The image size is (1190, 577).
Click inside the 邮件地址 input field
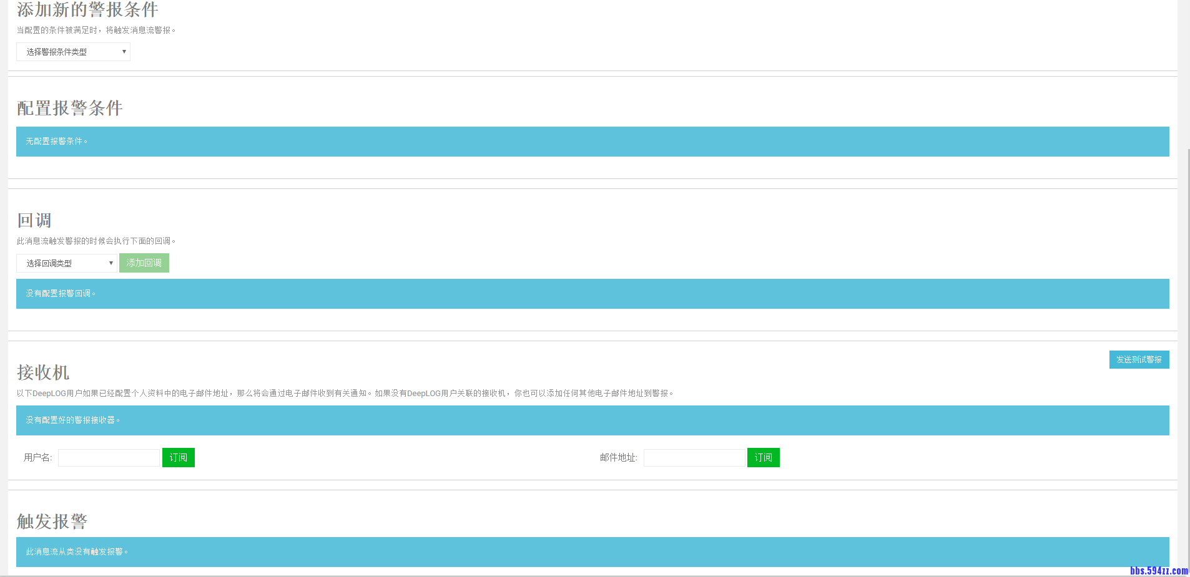[694, 457]
